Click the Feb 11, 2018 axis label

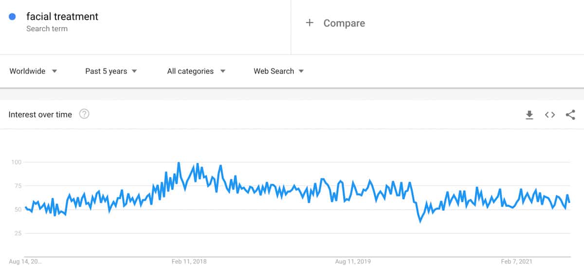pyautogui.click(x=189, y=262)
